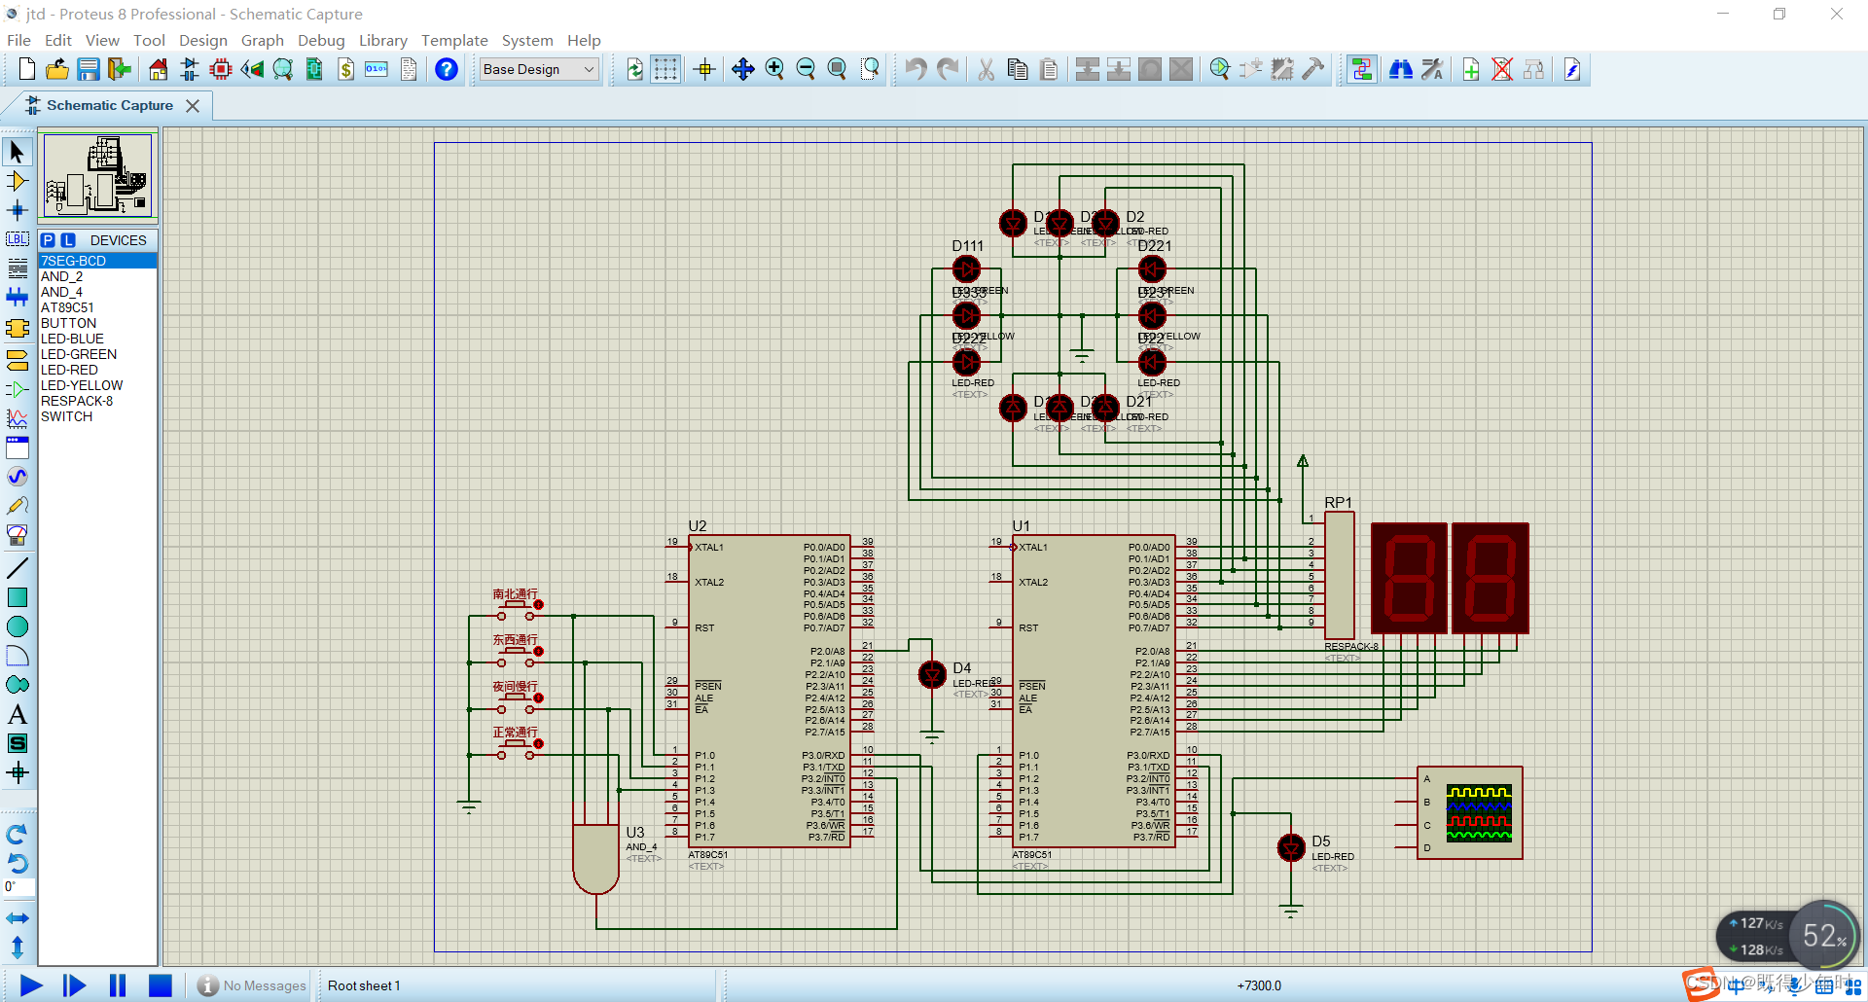The image size is (1868, 1002).
Task: Go to the Home page icon
Action: pyautogui.click(x=159, y=69)
